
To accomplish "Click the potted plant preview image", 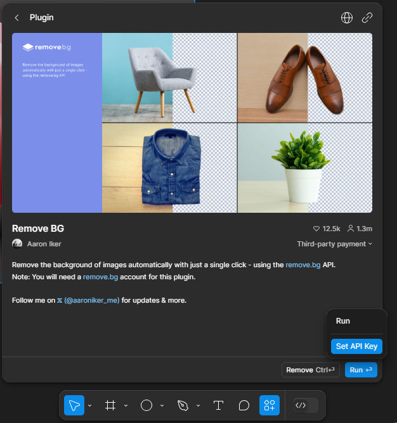I will [x=305, y=168].
